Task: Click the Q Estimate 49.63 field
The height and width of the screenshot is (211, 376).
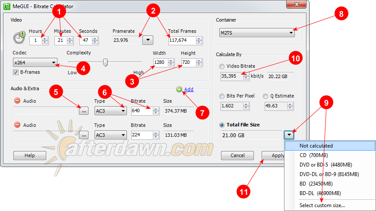Action: (276, 106)
